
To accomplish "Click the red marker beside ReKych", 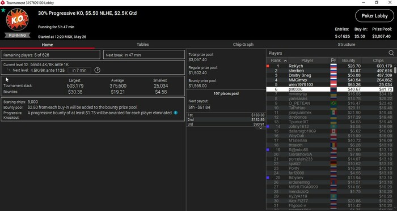I will [x=268, y=66].
